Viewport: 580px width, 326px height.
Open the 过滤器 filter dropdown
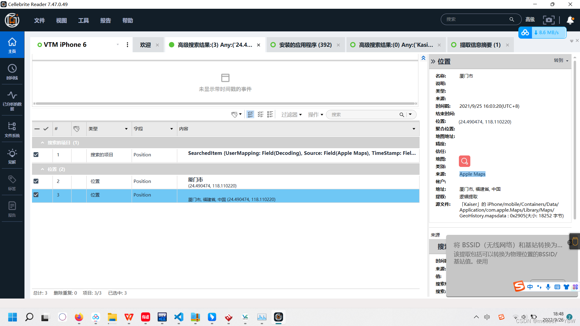click(x=292, y=115)
